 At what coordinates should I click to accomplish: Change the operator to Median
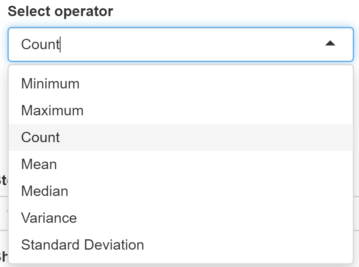click(x=45, y=191)
